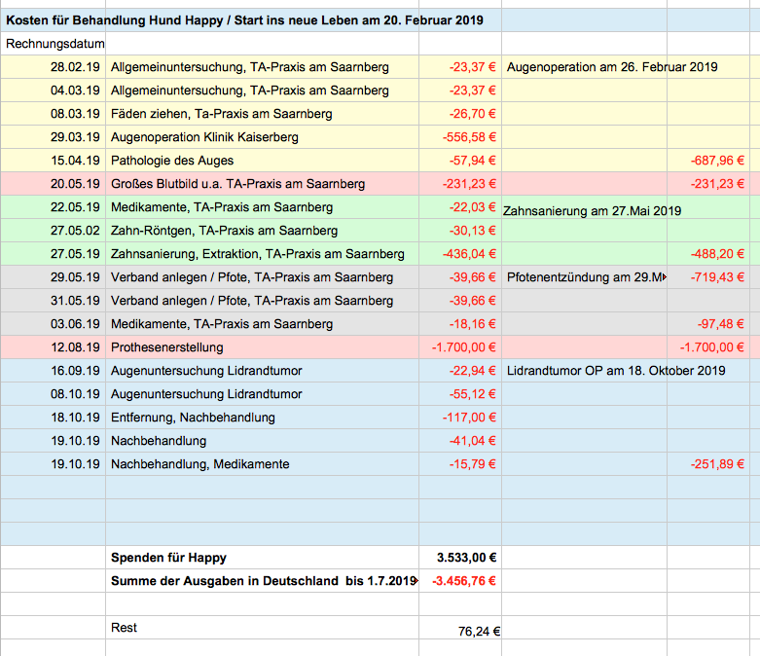Select subtotal -97,48 €
Screen dimensions: 760x656
pos(708,323)
